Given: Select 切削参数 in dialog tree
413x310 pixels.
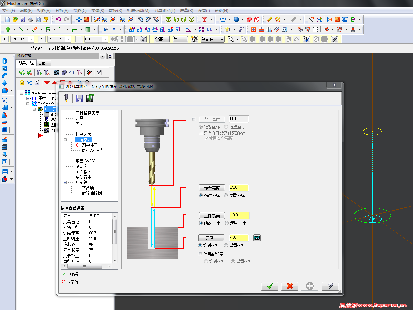Looking at the screenshot, I should point(83,134).
